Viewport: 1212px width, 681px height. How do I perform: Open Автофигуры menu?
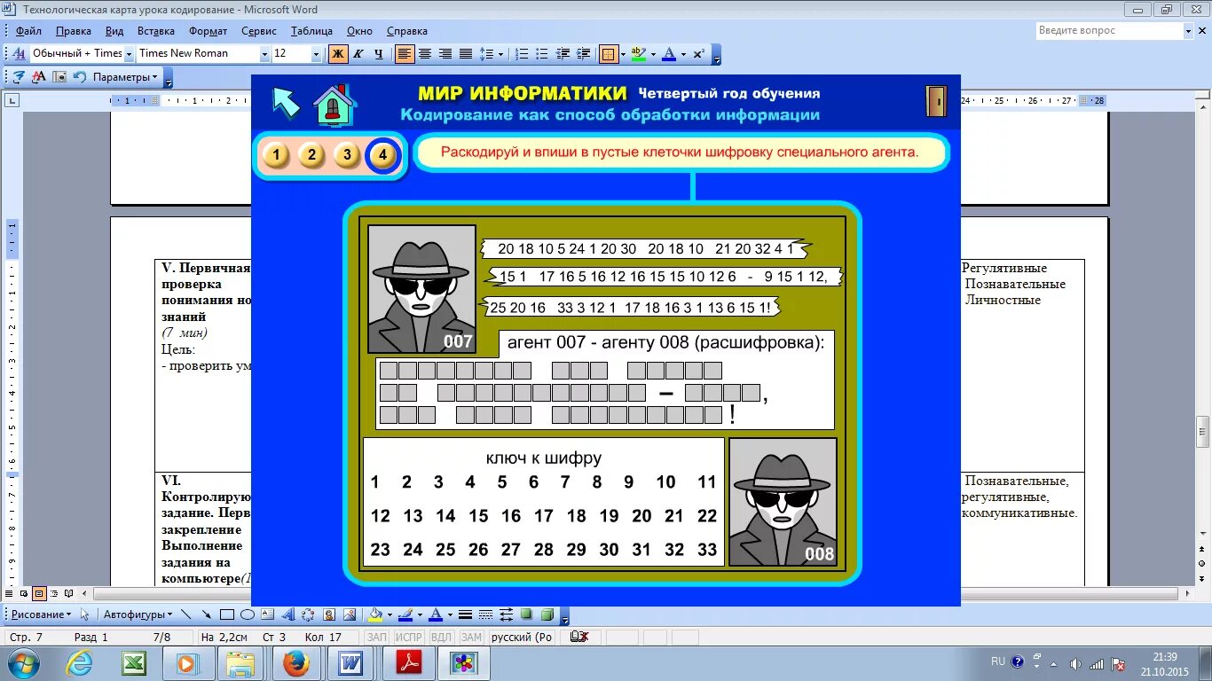138,614
